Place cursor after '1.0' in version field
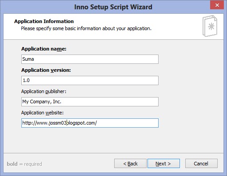This screenshot has width=227, height=176. point(30,81)
